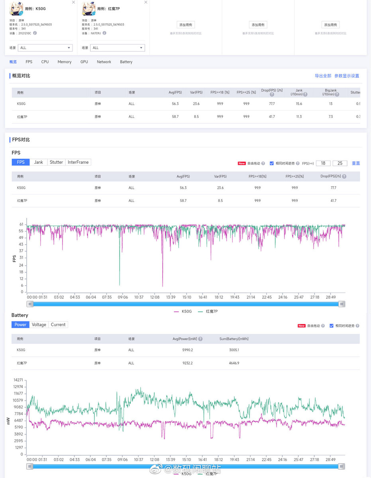Click the info icon beside device NX709J

[x=104, y=33]
